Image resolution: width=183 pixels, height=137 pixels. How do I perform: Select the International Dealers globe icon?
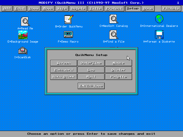(159, 19)
